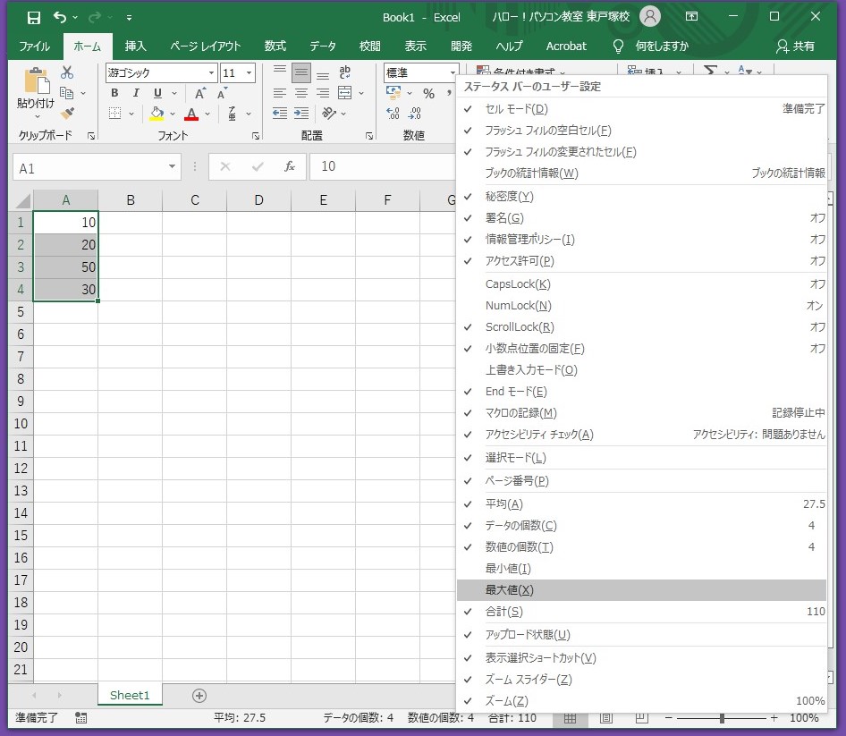Screen dimensions: 846x736
Task: Click the Undo arrow icon
Action: [59, 18]
